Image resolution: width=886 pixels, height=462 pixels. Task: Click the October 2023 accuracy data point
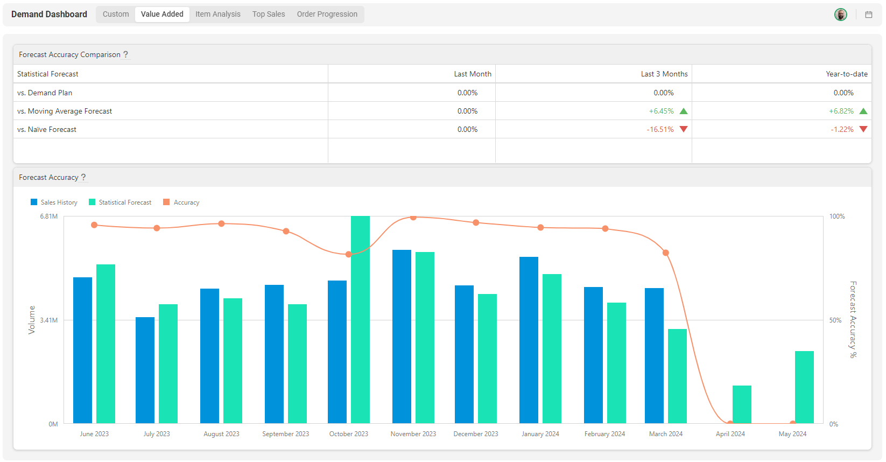[x=348, y=254]
